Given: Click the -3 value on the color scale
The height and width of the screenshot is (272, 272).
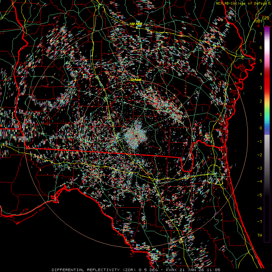Looking at the screenshot, I should click(260, 168).
